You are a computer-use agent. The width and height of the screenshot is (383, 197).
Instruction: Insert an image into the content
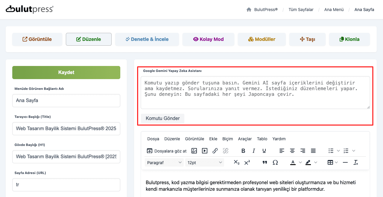(x=194, y=151)
